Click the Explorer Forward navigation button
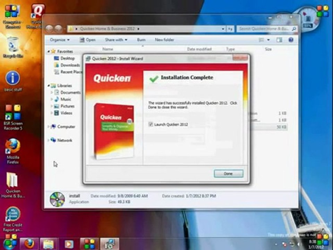This screenshot has width=333, height=250. [58, 28]
